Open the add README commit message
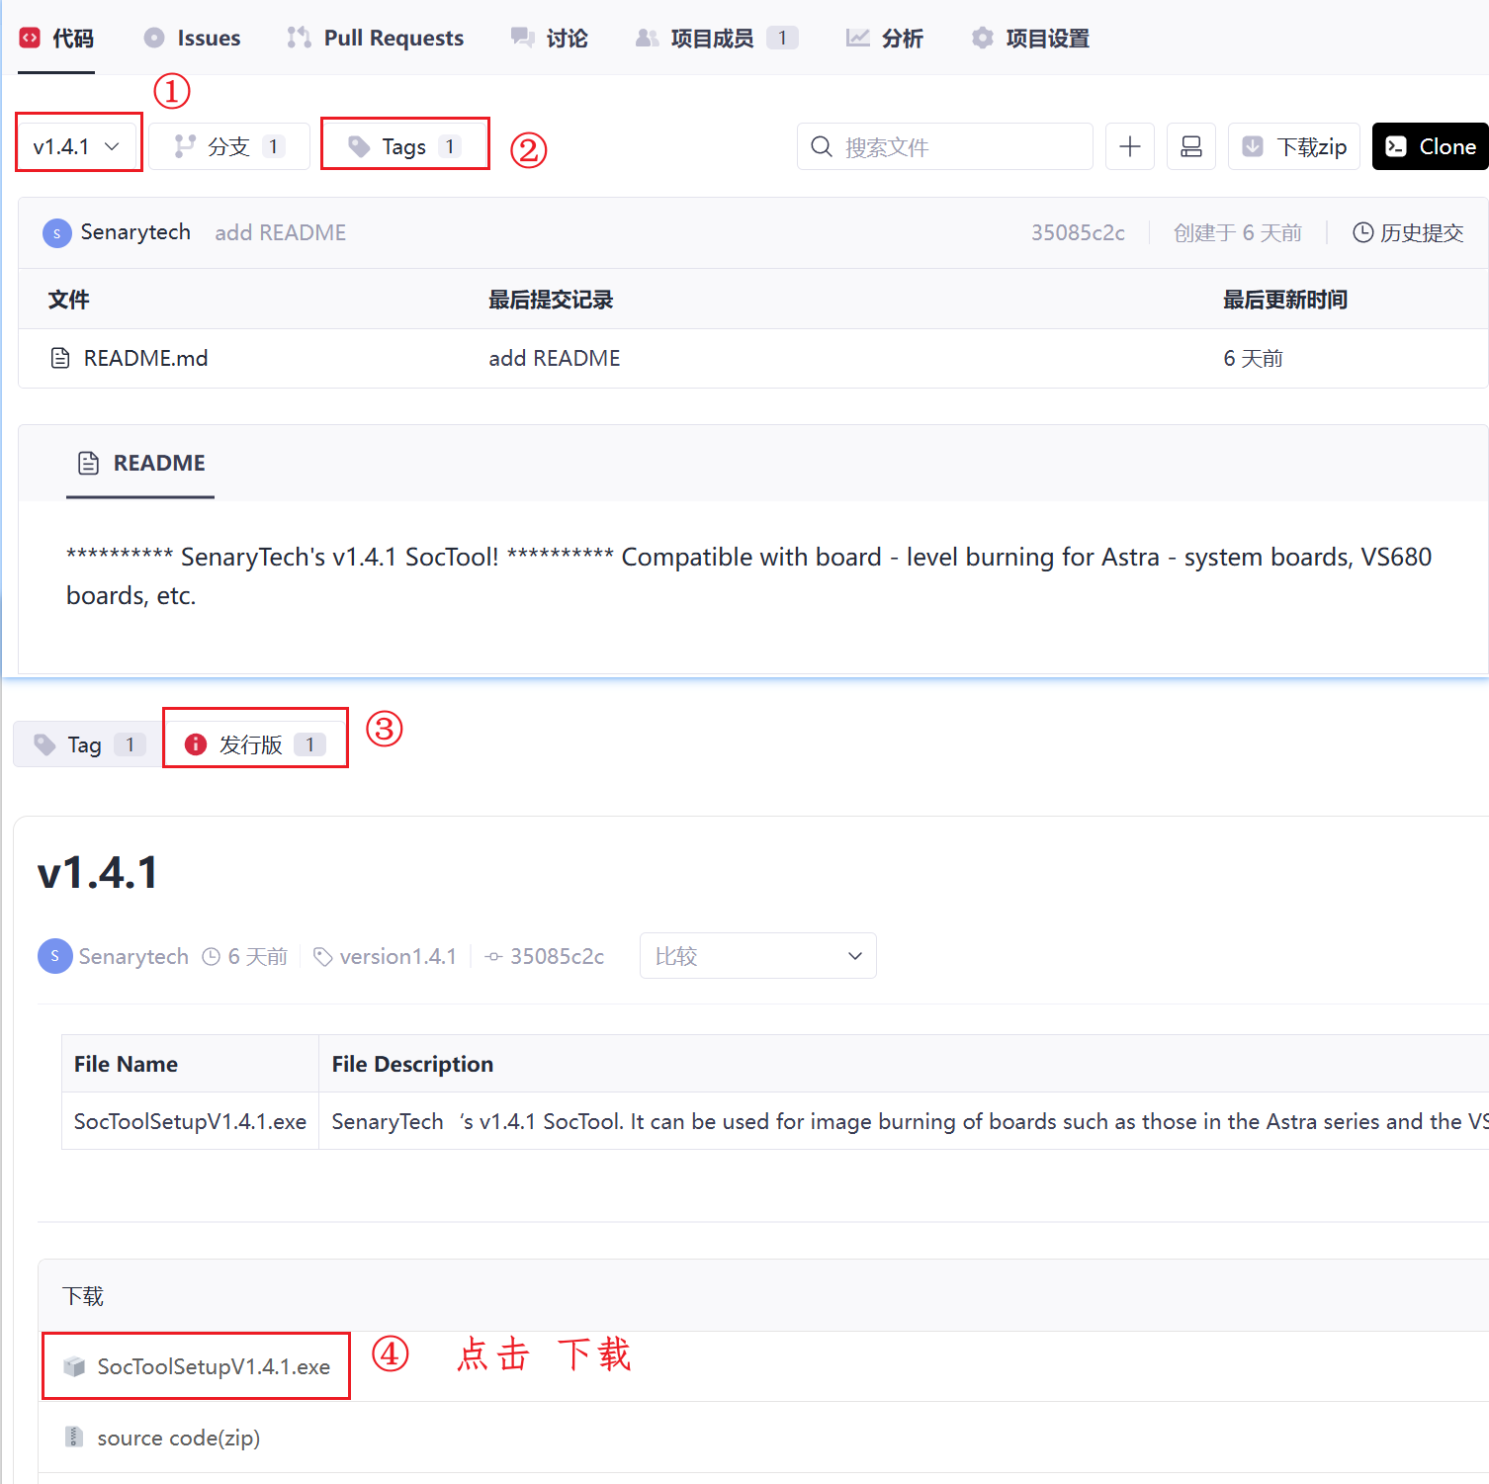Screen dimensions: 1489x1484 point(281,232)
